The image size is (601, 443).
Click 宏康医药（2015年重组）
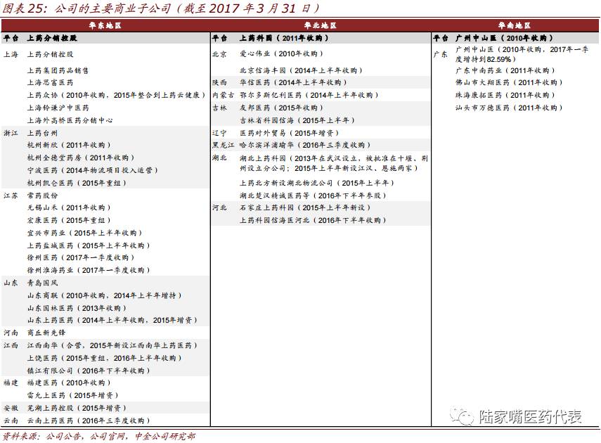69,220
